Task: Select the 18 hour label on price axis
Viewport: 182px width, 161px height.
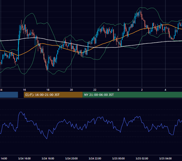Action: pos(48,90)
